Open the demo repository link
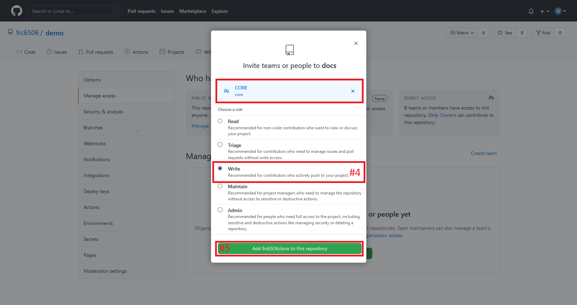577x305 pixels. (54, 33)
